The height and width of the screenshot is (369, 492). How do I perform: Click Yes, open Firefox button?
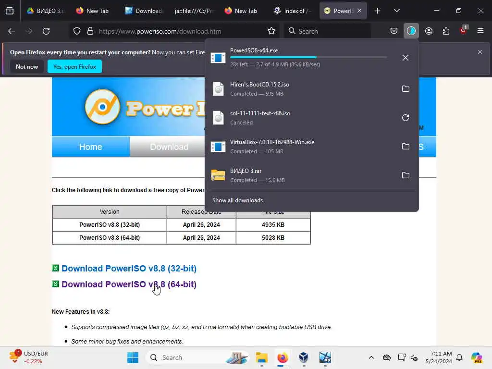click(74, 66)
